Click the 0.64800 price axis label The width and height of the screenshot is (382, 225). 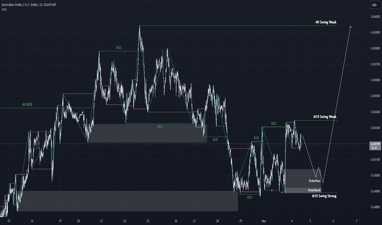pyautogui.click(x=375, y=207)
